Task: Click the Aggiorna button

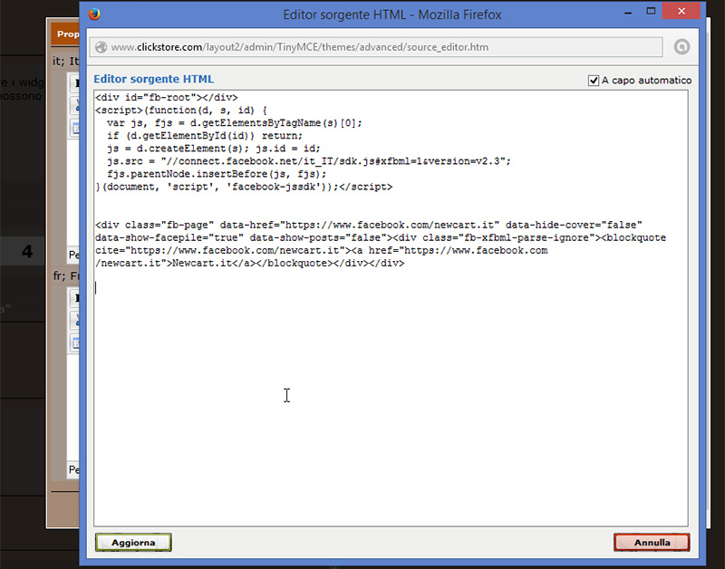Action: click(x=133, y=542)
